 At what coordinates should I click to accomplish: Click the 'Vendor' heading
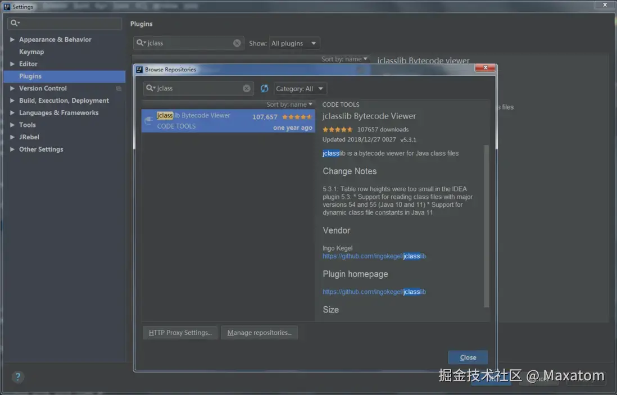[337, 230]
